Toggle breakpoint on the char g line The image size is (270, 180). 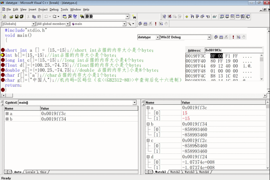pos(3,80)
